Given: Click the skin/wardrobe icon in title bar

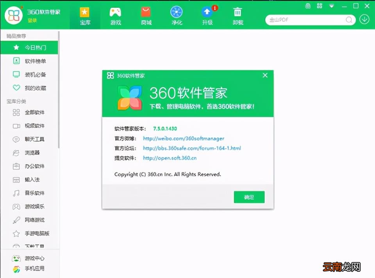Looking at the screenshot, I should [308, 6].
